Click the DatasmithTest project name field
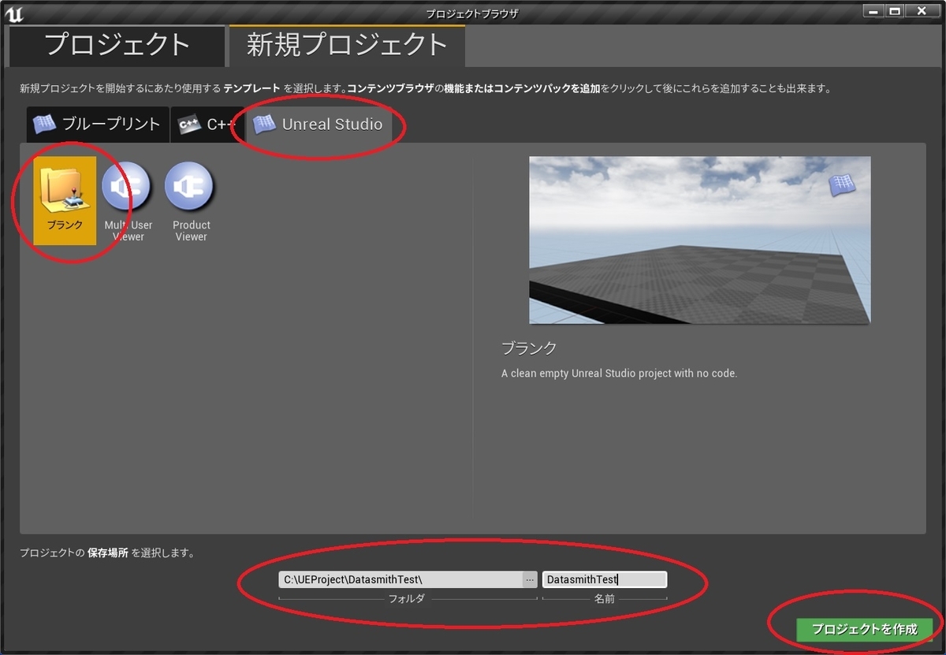The image size is (946, 655). pos(604,579)
